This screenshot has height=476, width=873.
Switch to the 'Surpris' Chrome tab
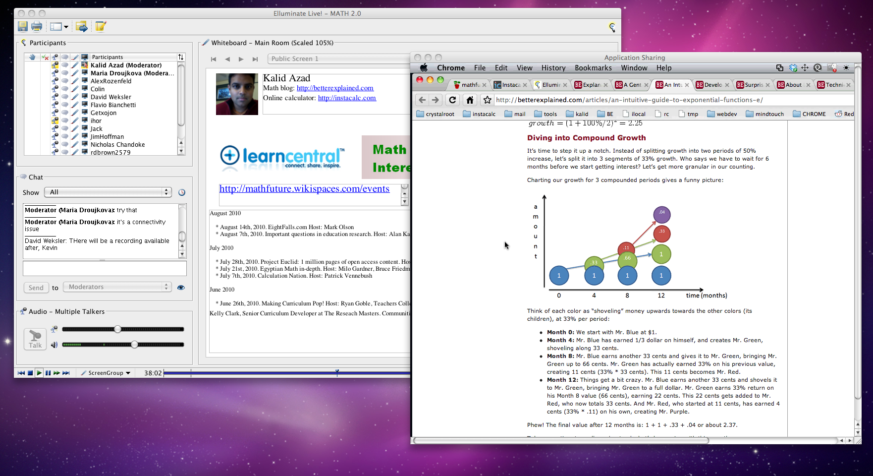coord(754,85)
